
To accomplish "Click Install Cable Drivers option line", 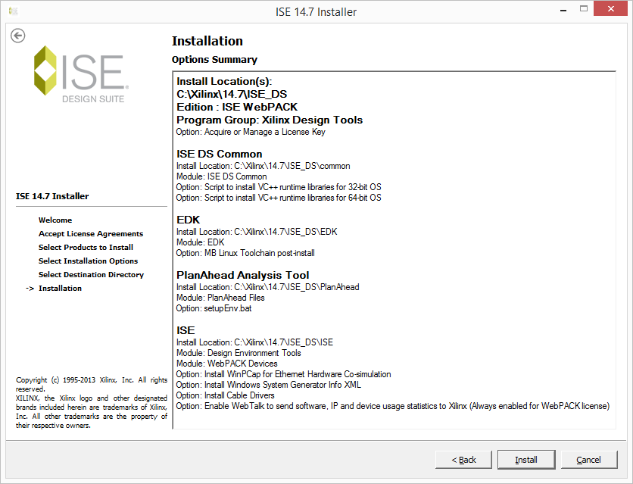I will [x=226, y=395].
